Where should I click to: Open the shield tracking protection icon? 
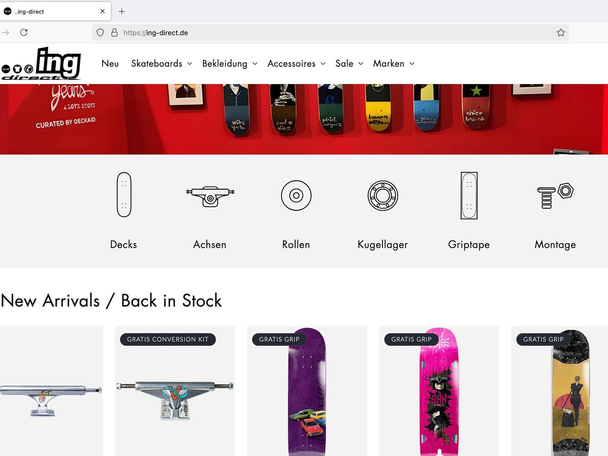[x=100, y=33]
